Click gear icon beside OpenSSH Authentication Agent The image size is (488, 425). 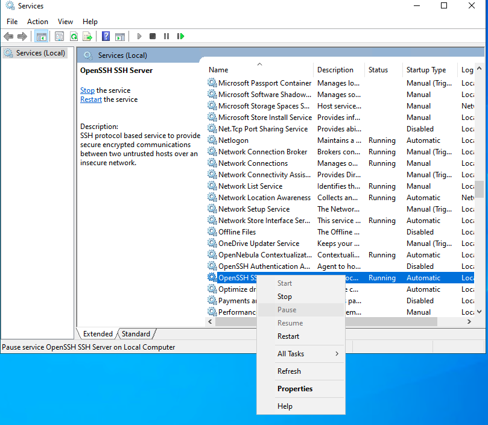coord(212,266)
